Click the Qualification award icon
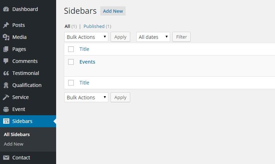 pyautogui.click(x=6, y=85)
